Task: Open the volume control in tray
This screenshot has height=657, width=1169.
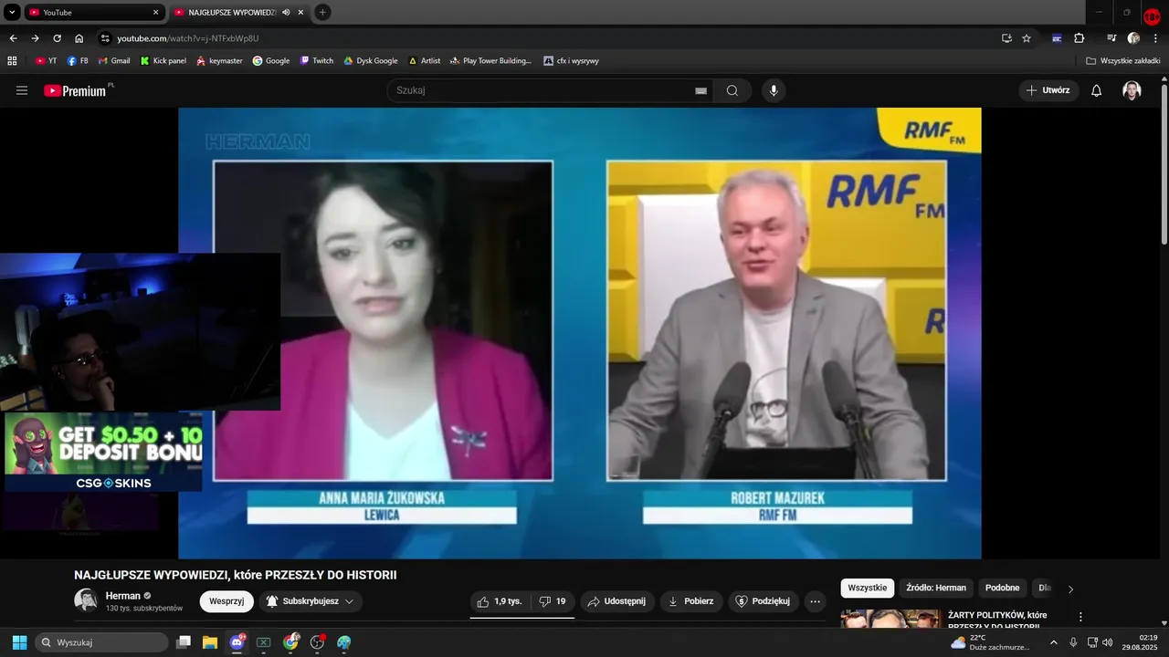Action: pyautogui.click(x=1108, y=642)
